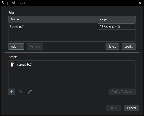Click the Name column header
This screenshot has height=116, width=144.
click(x=53, y=19)
